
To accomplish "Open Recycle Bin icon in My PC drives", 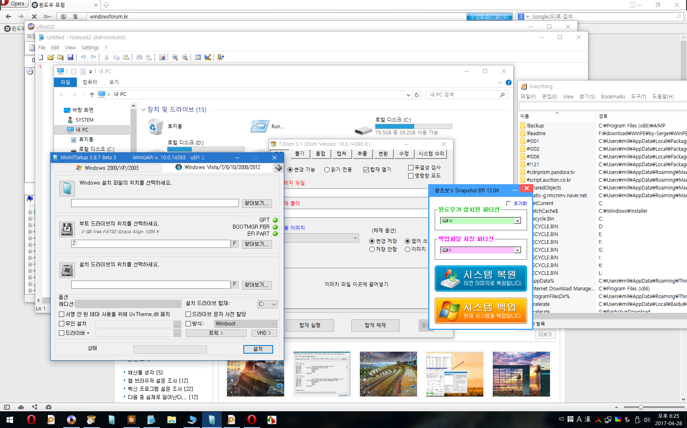I will click(x=156, y=127).
